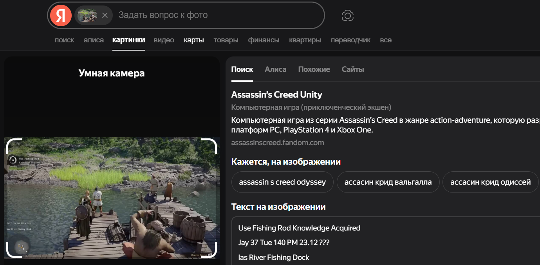Screen dimensions: 540x265
Task: Visit the assassinscreed.fandom.com link
Action: click(x=278, y=143)
